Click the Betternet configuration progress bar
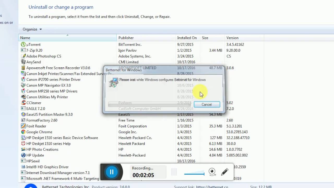Viewport: 334px width, 188px height. [150, 104]
